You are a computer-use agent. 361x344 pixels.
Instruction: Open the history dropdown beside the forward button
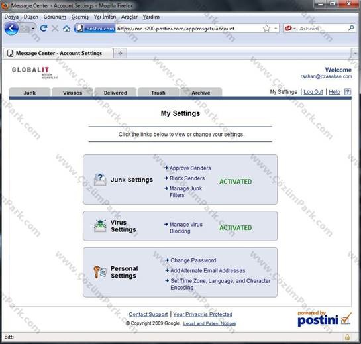coord(33,29)
